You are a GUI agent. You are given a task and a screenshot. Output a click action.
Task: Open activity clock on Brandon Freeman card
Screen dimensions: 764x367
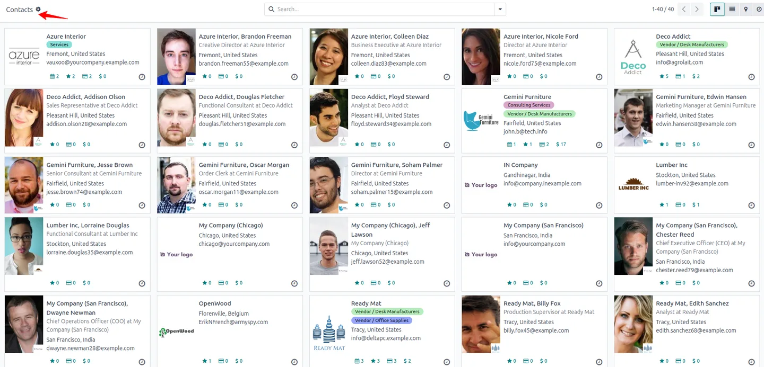tap(294, 77)
